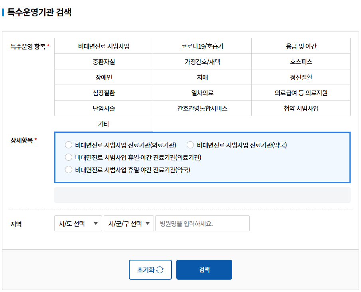The height and width of the screenshot is (292, 361).
Task: Choose the 치매 category
Action: tap(202, 77)
